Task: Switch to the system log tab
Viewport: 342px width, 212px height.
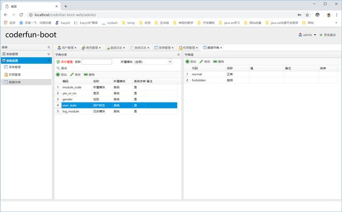Action: coord(140,48)
